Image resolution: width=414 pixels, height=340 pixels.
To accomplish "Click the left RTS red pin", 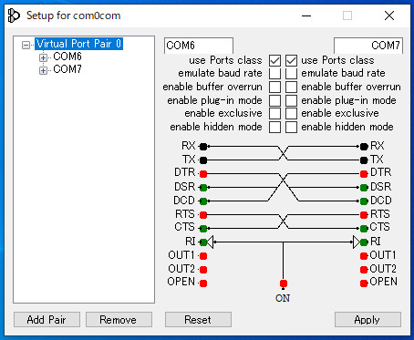I will 203,215.
